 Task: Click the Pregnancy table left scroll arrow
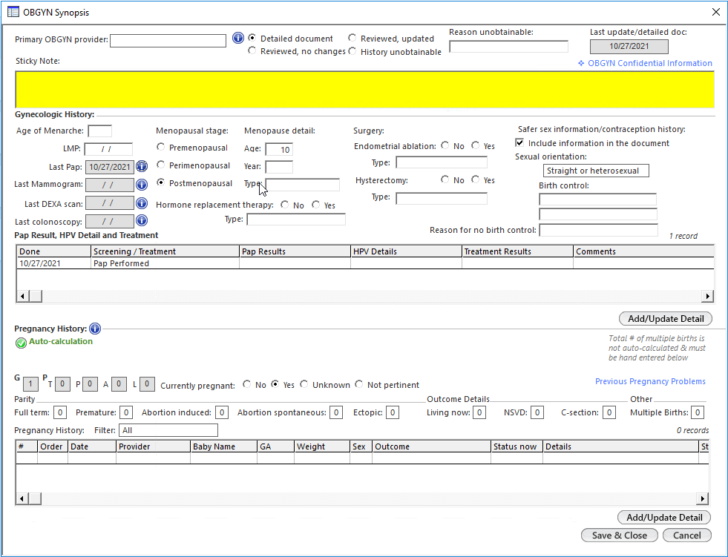[x=22, y=498]
